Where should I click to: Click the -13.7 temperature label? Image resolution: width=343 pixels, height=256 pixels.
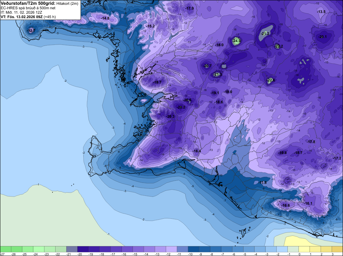31,30
